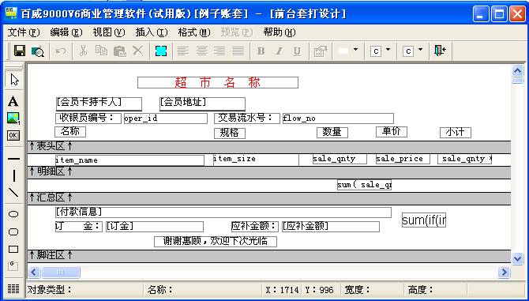Select the 收银员编号 label
Viewport: 529px width, 301px height.
88,118
